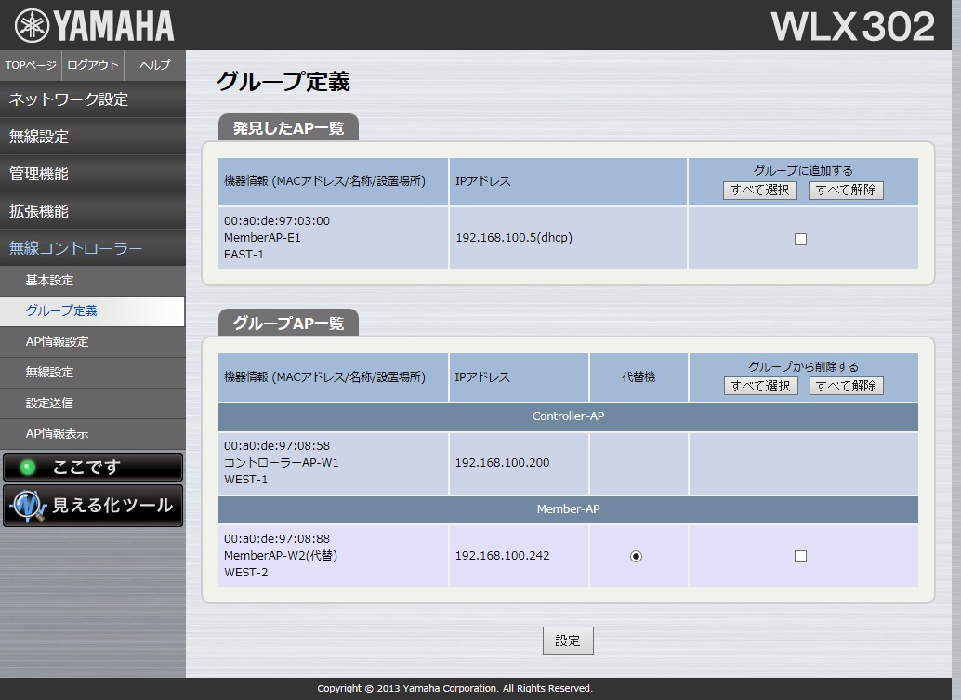Viewport: 961px width, 700px height.
Task: Collapse the 無線コントローラー menu section
Action: tap(93, 248)
